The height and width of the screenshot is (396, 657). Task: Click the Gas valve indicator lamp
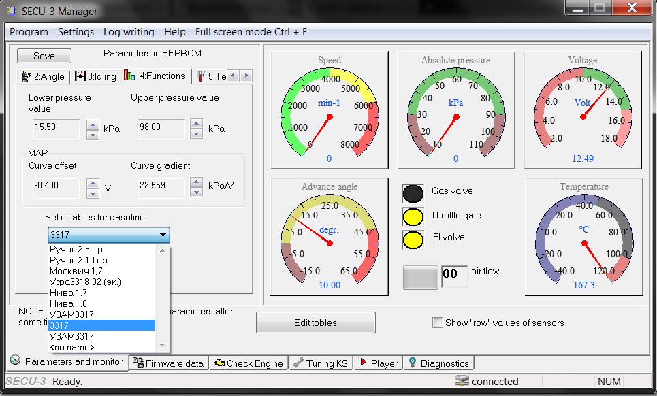point(413,193)
